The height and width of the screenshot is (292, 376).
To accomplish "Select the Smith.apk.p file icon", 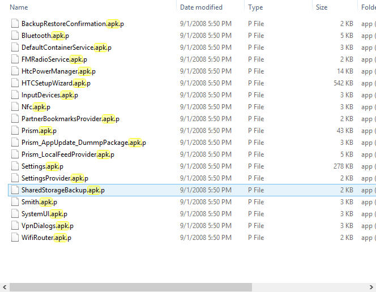I will [x=15, y=202].
